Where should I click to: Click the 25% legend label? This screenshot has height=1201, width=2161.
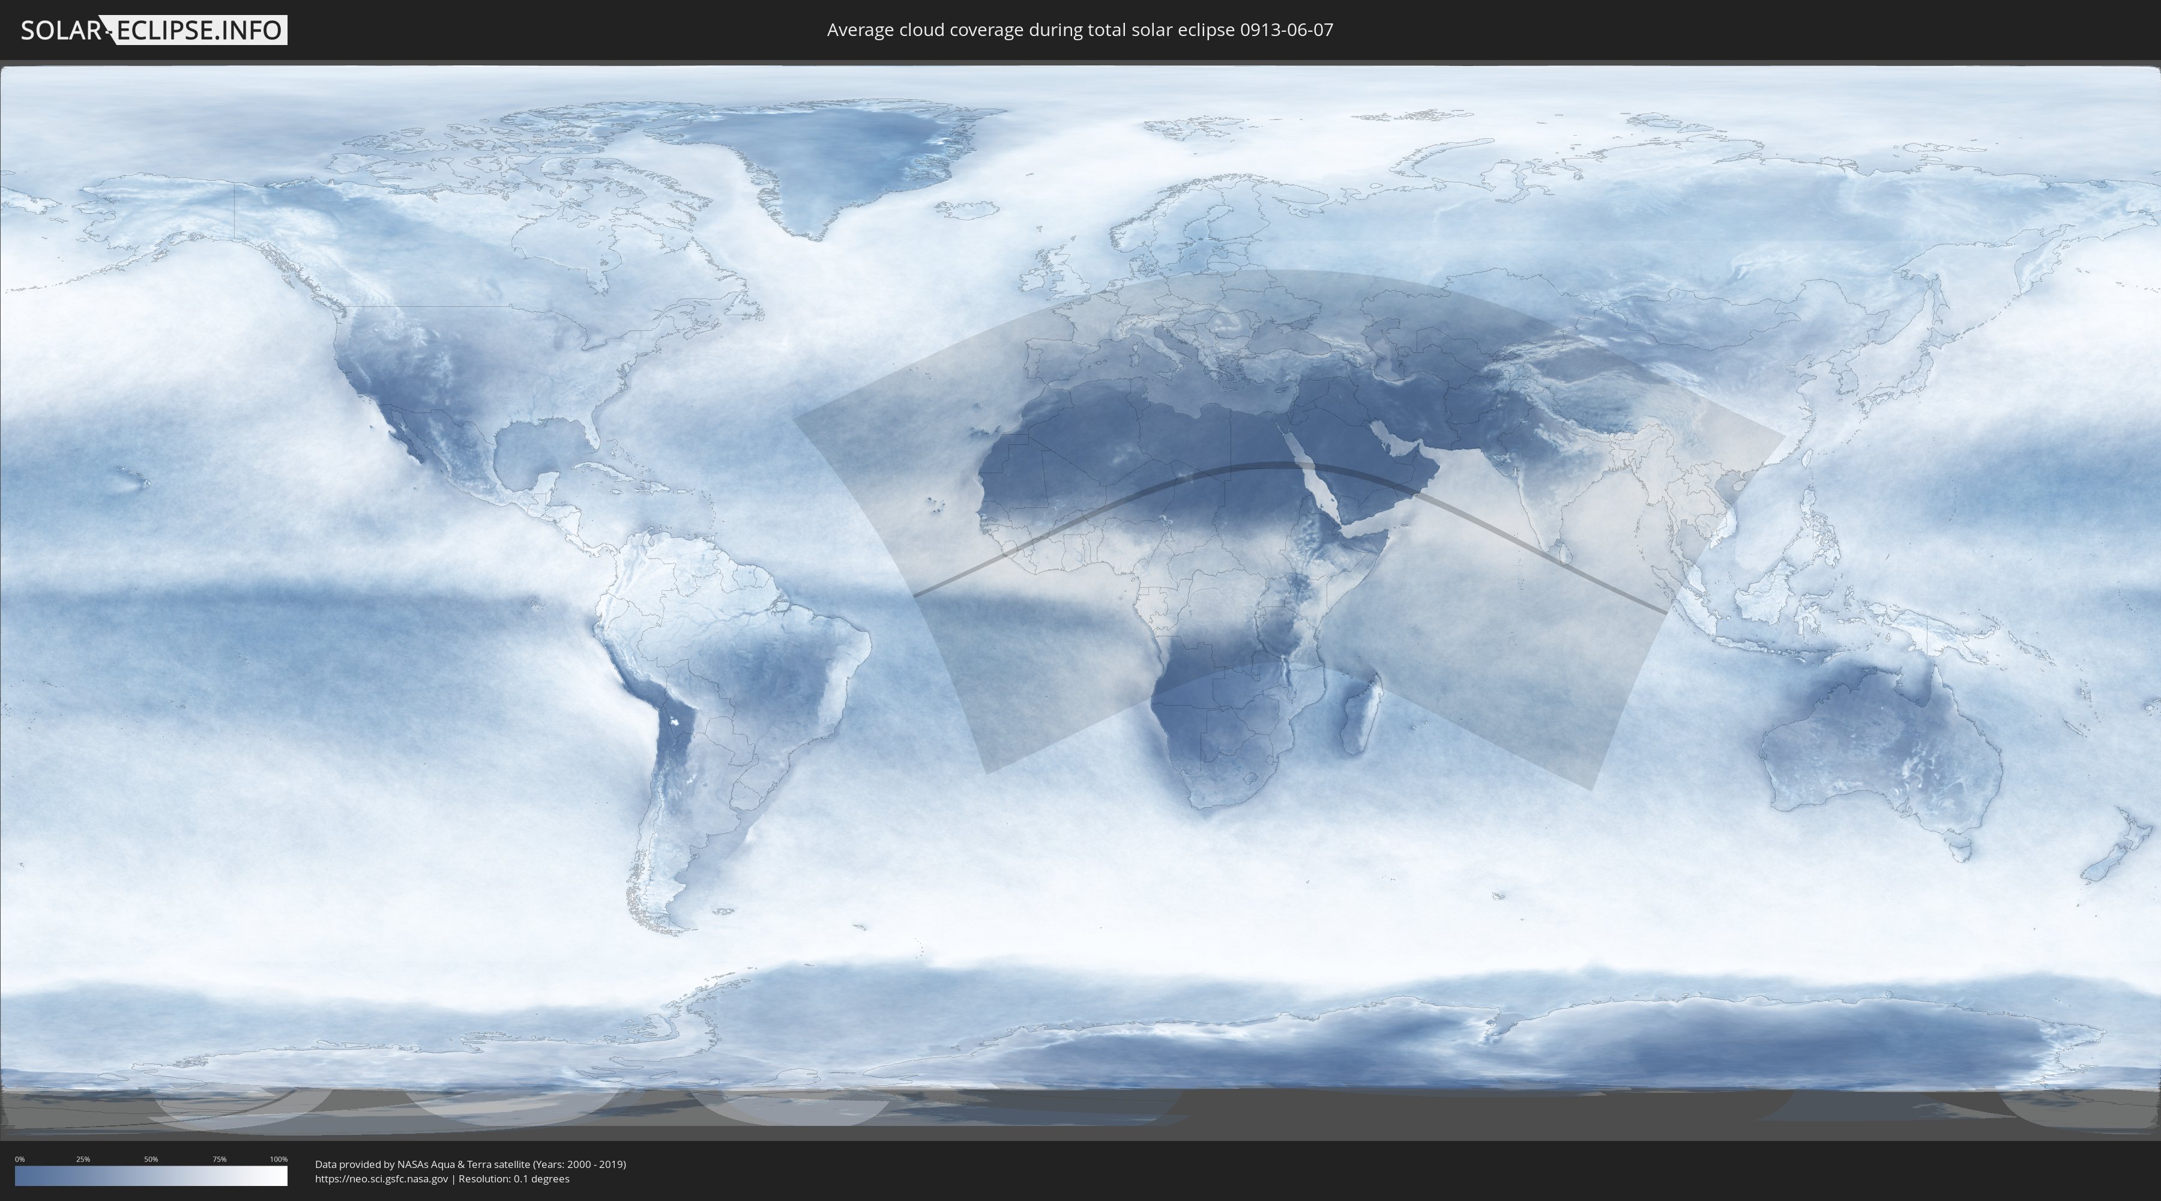point(83,1159)
